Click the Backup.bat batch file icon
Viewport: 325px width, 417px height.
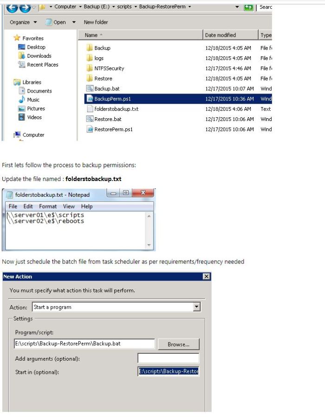[90, 88]
